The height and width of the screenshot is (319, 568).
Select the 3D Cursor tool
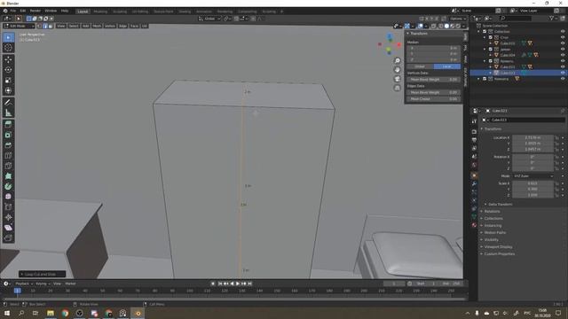[x=8, y=48]
